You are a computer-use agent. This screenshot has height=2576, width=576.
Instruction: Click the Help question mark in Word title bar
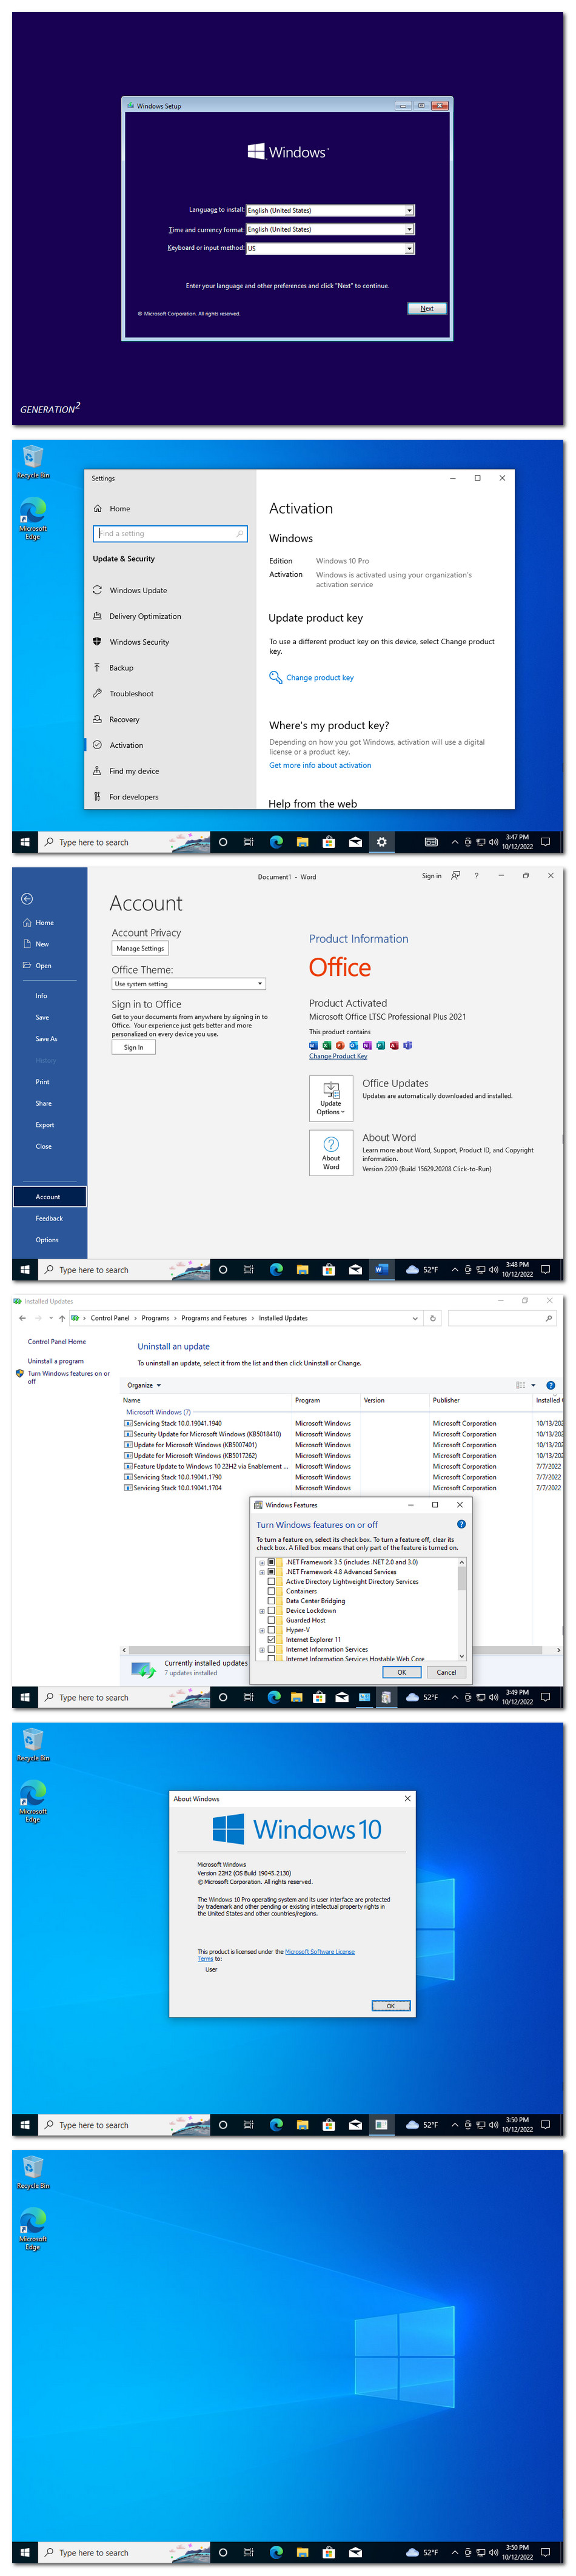click(x=476, y=875)
